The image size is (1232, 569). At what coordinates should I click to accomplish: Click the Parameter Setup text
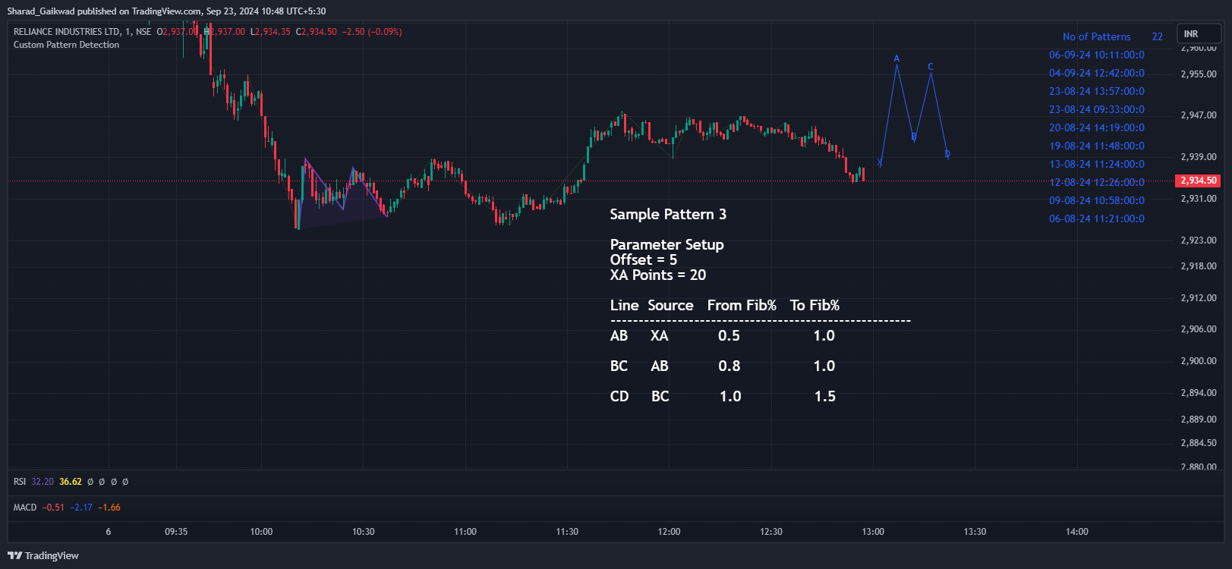tap(666, 244)
